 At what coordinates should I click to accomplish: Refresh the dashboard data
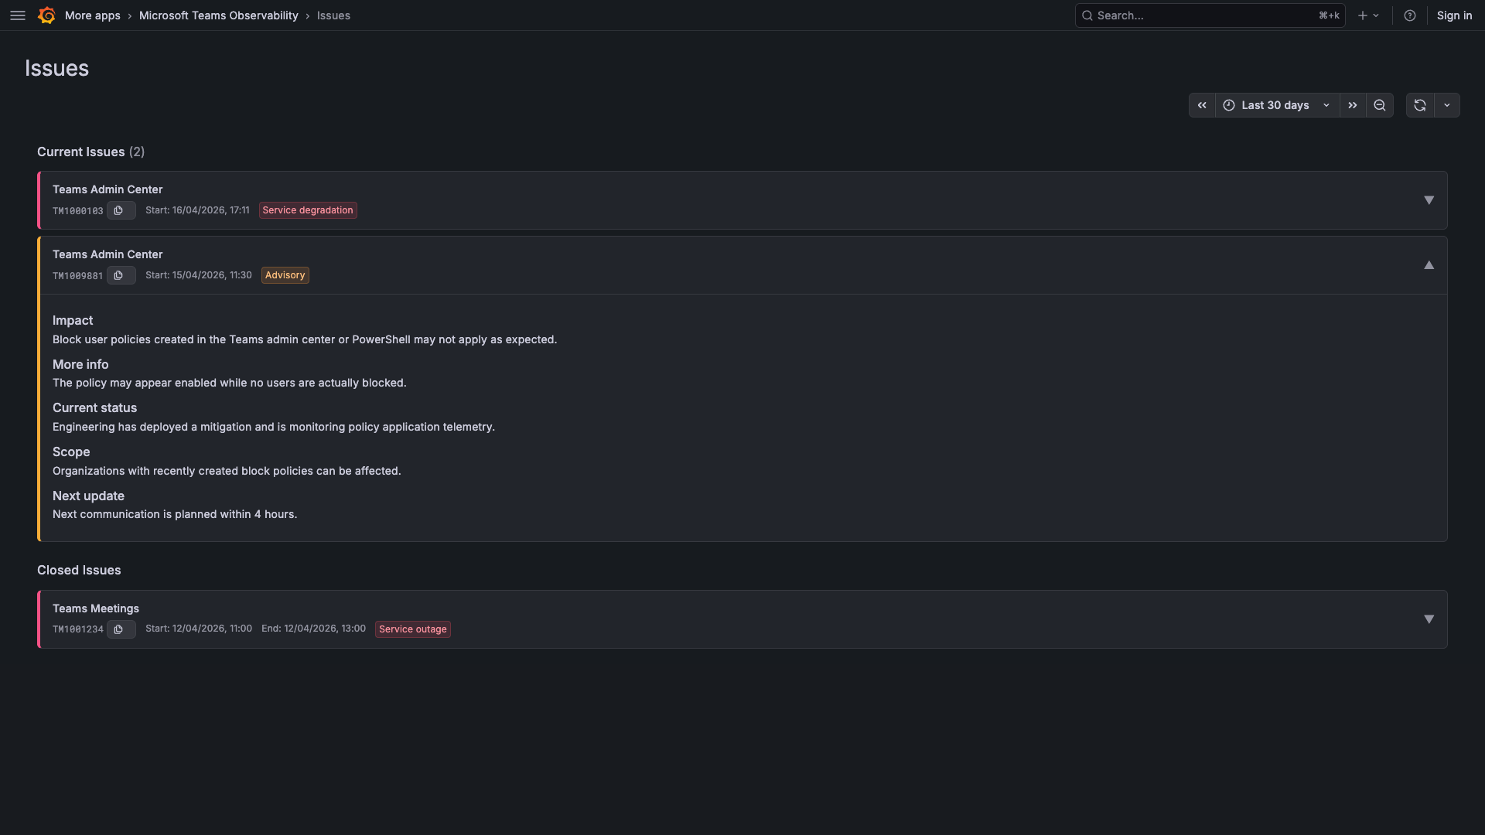1420,105
